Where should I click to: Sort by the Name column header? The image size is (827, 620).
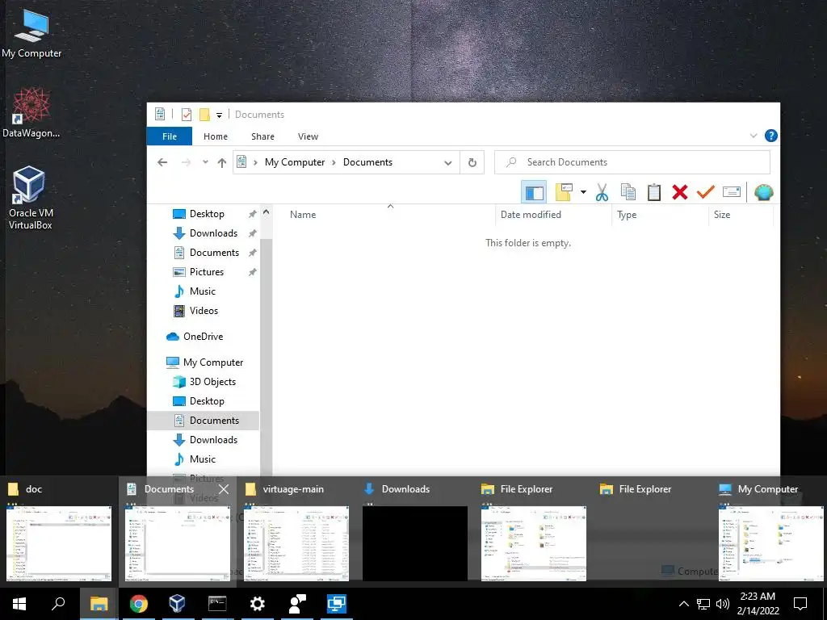pos(303,215)
